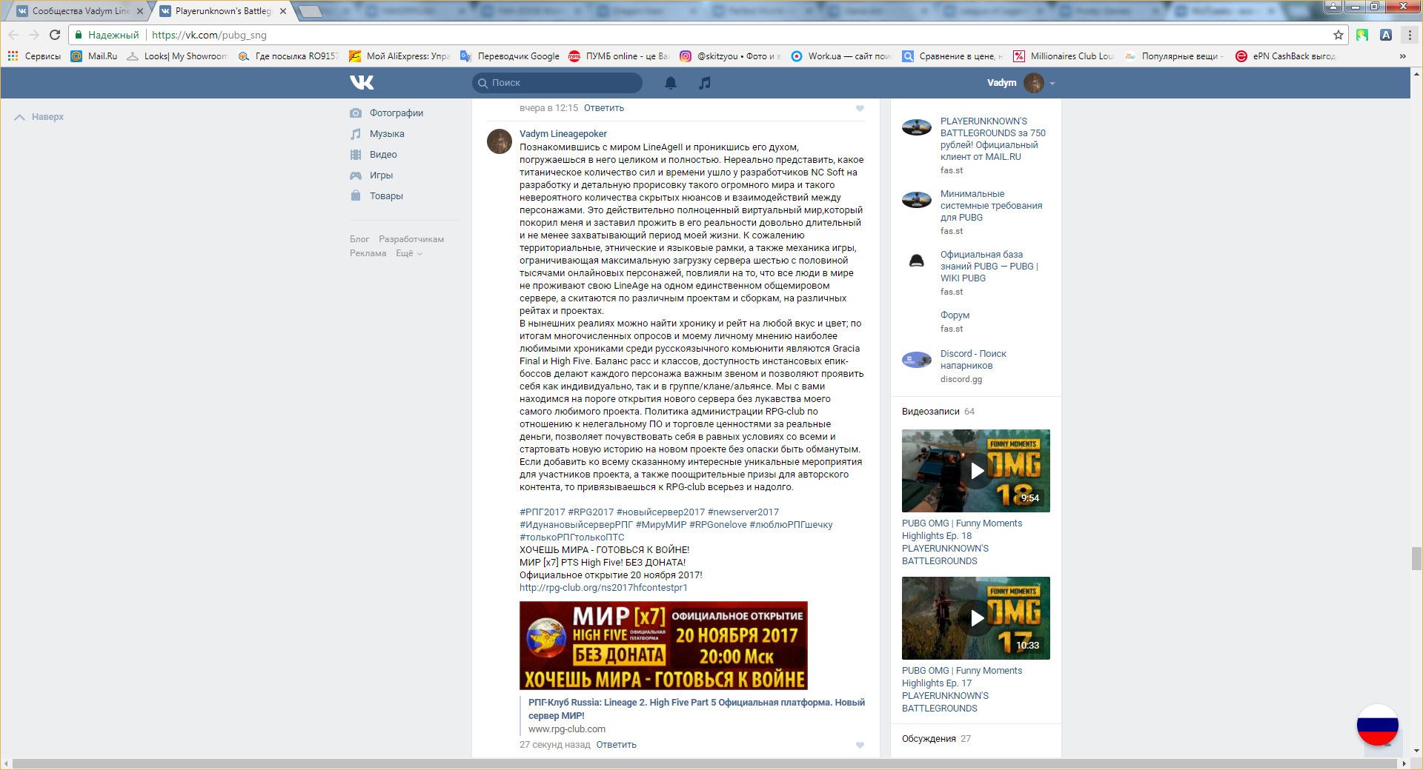Screen dimensions: 1423x770
Task: Open the МИР x7 High Five banner image
Action: [x=663, y=646]
